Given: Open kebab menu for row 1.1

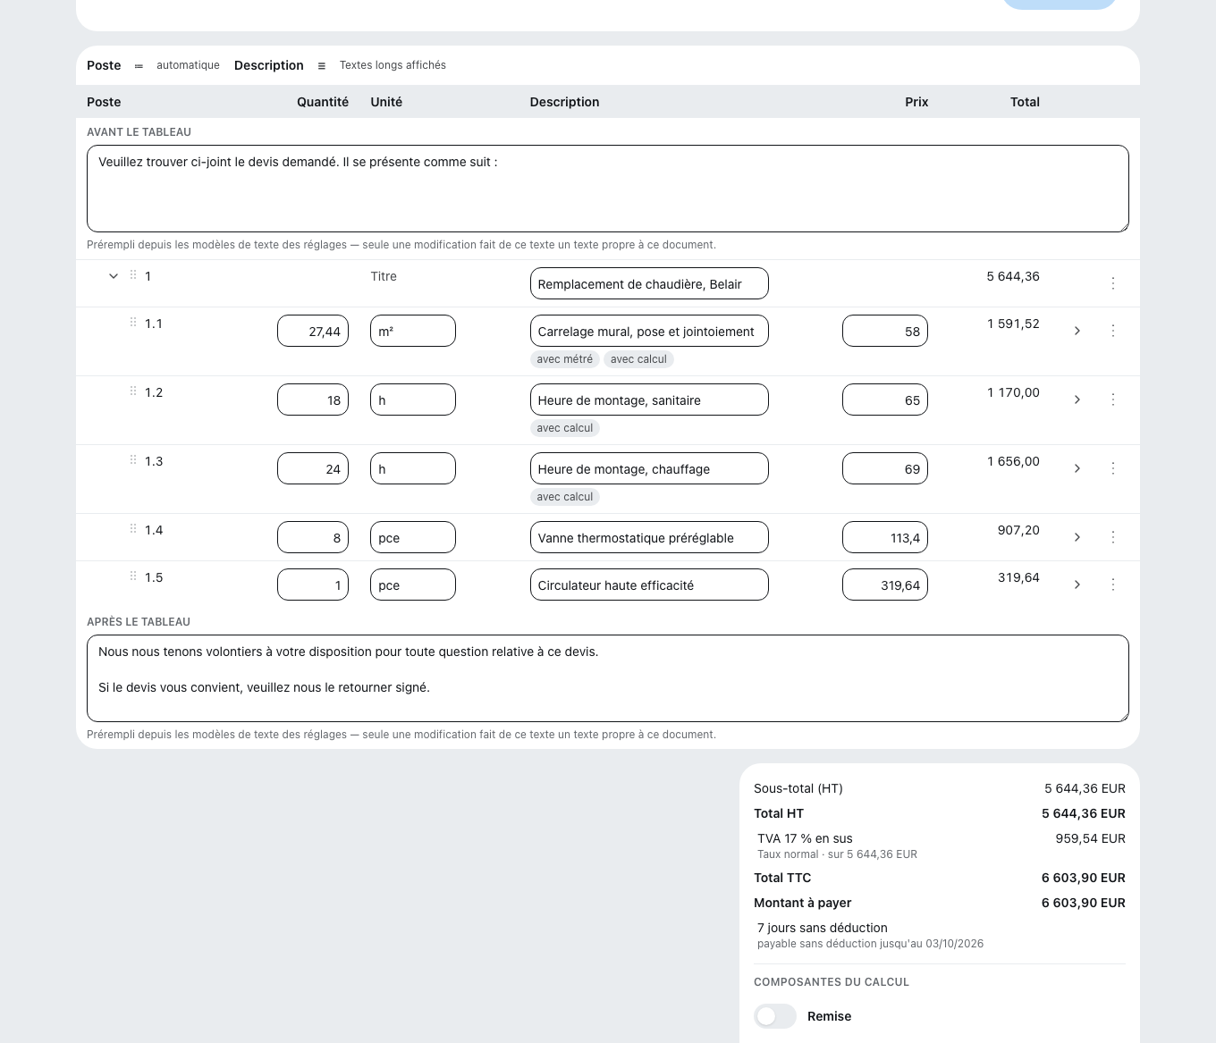Looking at the screenshot, I should (x=1113, y=331).
